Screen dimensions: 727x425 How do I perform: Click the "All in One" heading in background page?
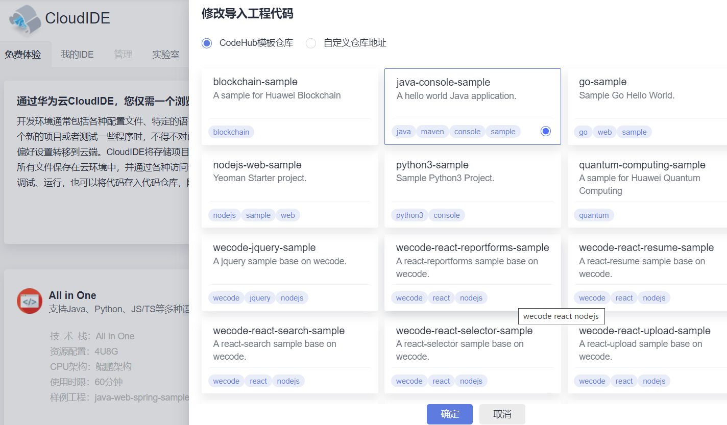pos(72,295)
